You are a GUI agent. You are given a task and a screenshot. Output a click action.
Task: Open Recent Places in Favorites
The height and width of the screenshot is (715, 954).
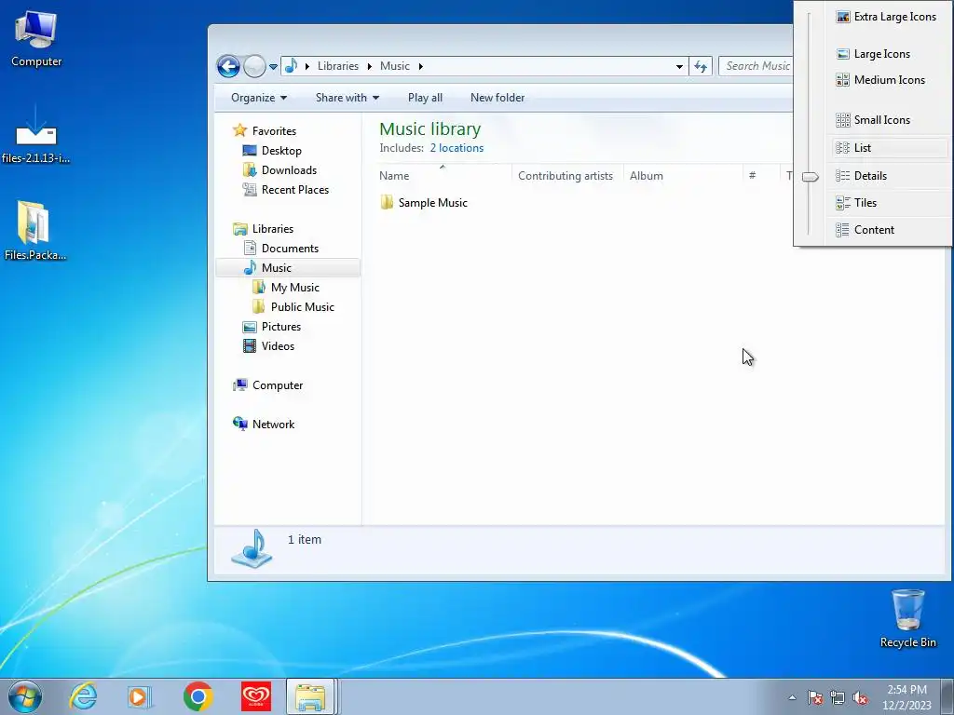[295, 190]
